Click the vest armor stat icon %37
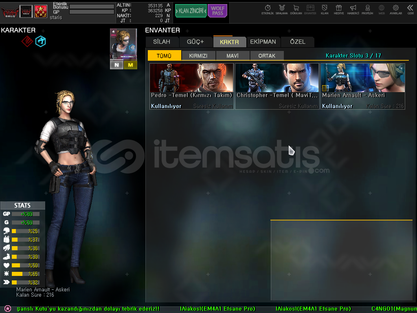The height and width of the screenshot is (313, 417). pos(7,240)
